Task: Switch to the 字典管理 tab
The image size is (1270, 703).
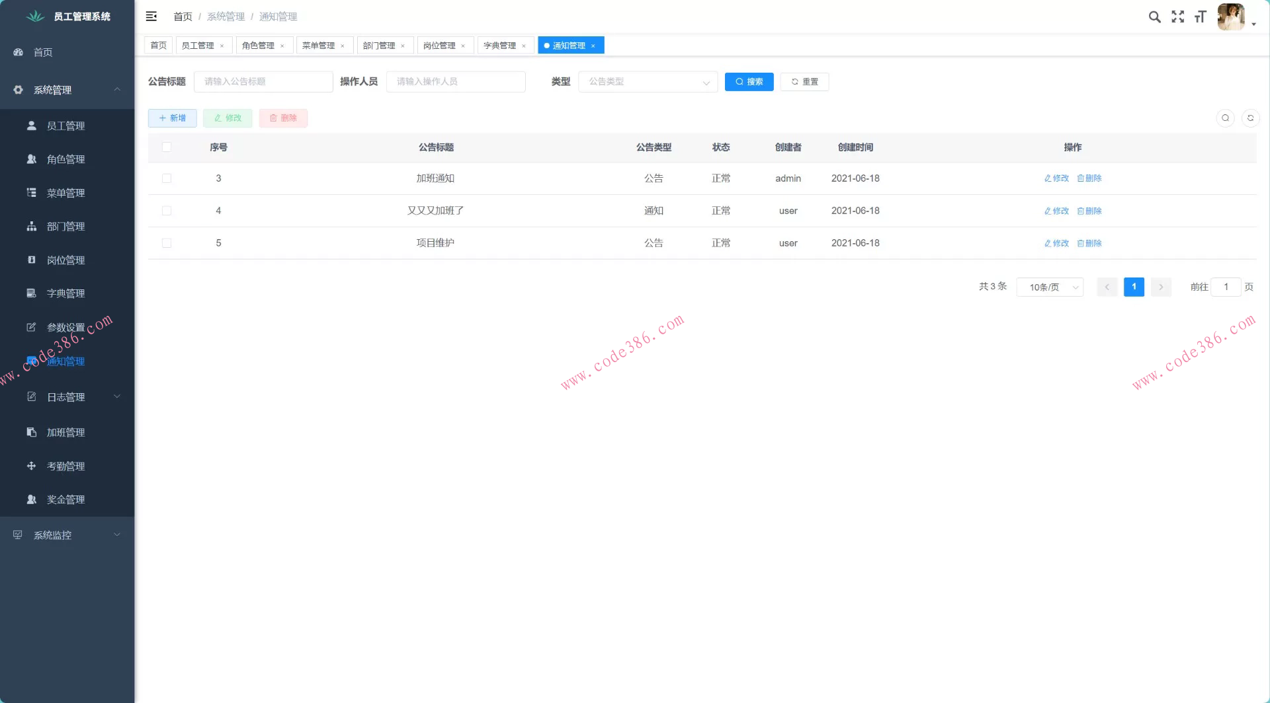Action: (x=499, y=46)
